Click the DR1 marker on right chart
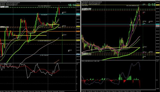This screenshot has width=160, height=92. click(x=144, y=12)
